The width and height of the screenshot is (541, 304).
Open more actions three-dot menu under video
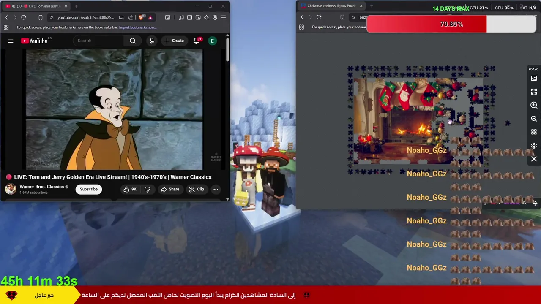click(216, 189)
